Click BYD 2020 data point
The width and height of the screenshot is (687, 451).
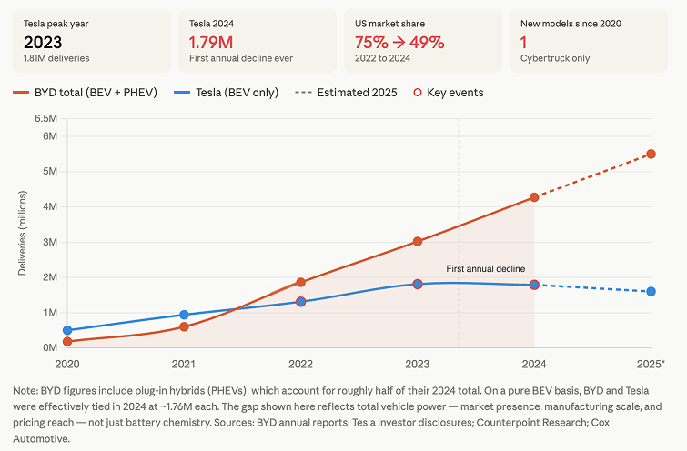click(x=67, y=342)
